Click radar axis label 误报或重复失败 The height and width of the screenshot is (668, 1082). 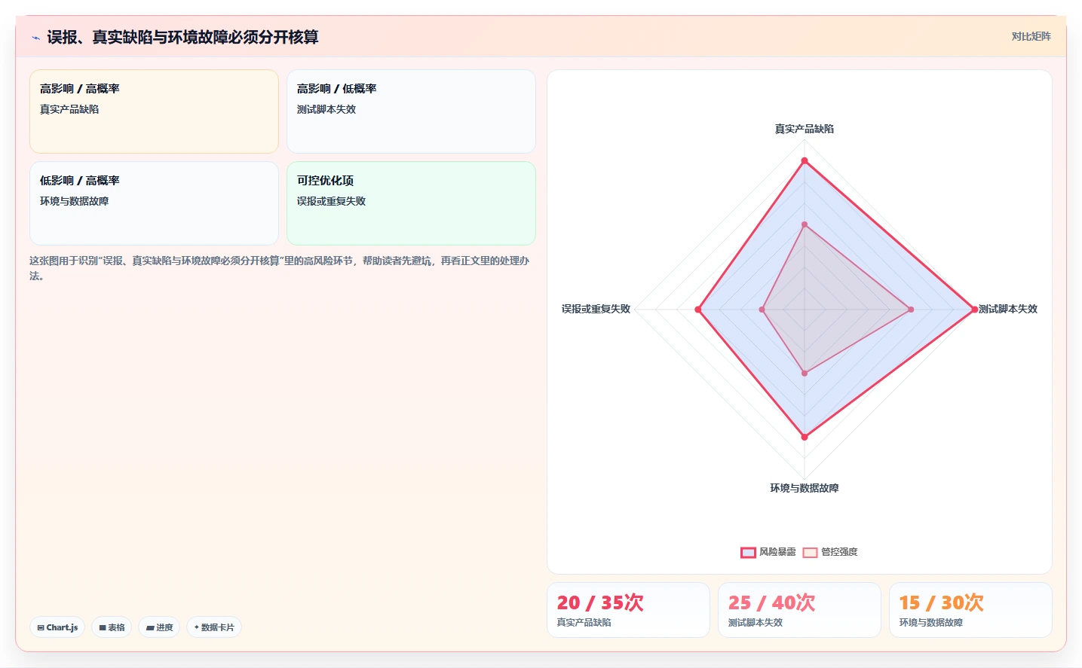pyautogui.click(x=596, y=309)
